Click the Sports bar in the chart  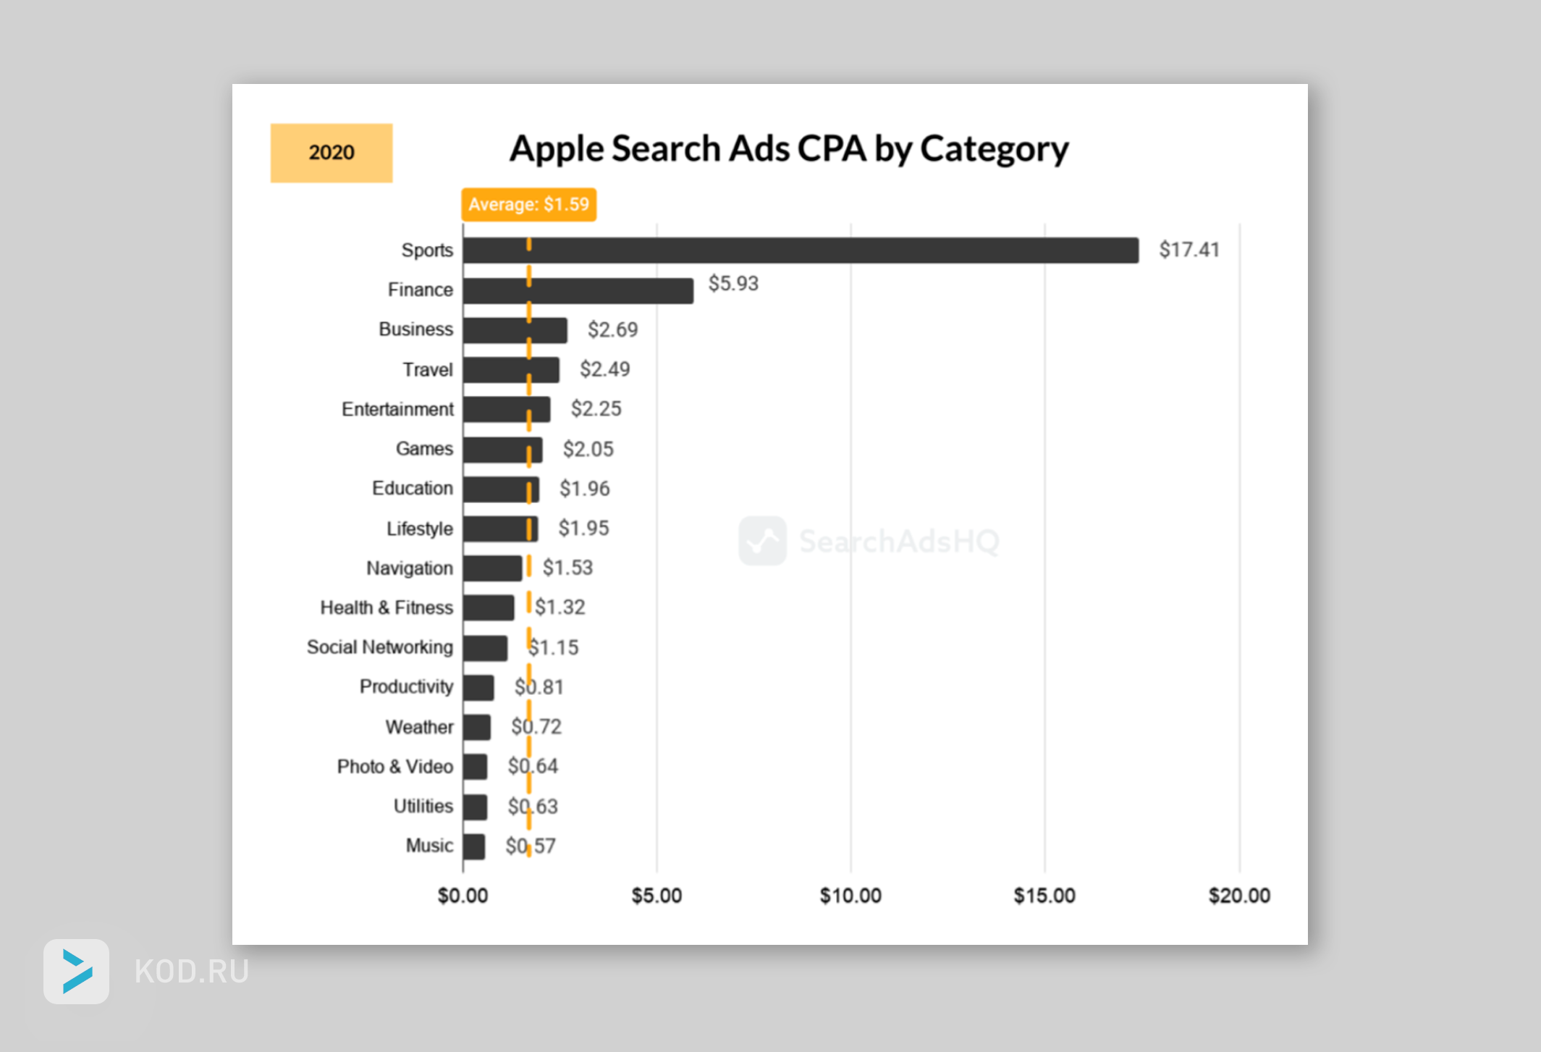click(x=800, y=251)
